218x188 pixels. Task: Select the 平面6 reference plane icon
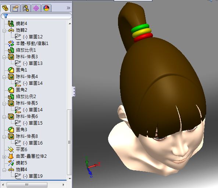coord(11,150)
